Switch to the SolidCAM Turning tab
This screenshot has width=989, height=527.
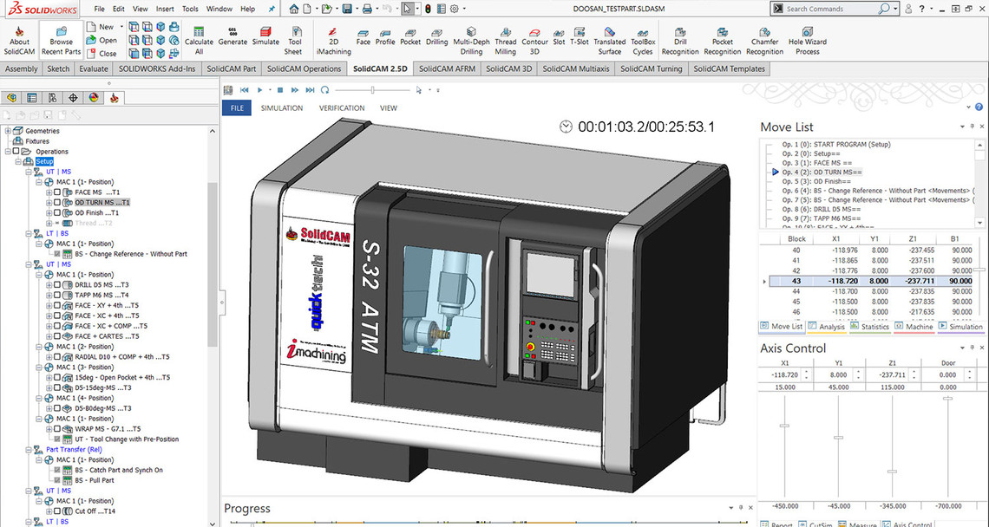point(651,68)
